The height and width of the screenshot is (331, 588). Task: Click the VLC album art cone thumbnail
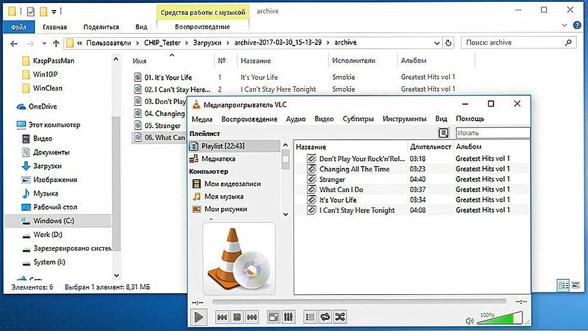click(x=239, y=258)
